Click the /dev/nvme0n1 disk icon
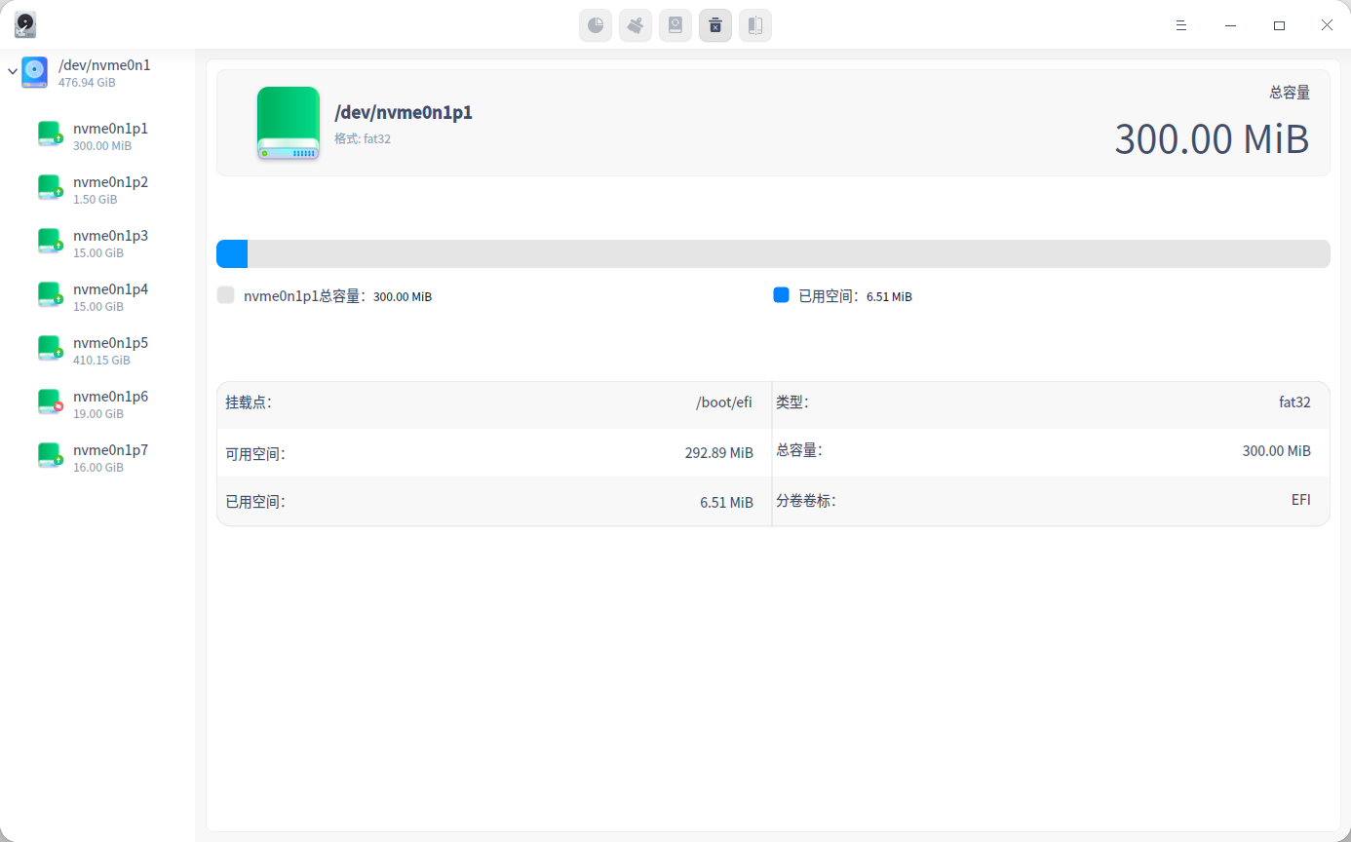The height and width of the screenshot is (842, 1351). click(35, 72)
